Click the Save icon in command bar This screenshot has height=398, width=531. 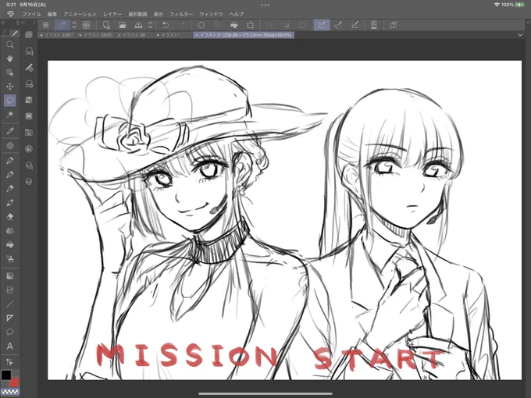point(138,25)
